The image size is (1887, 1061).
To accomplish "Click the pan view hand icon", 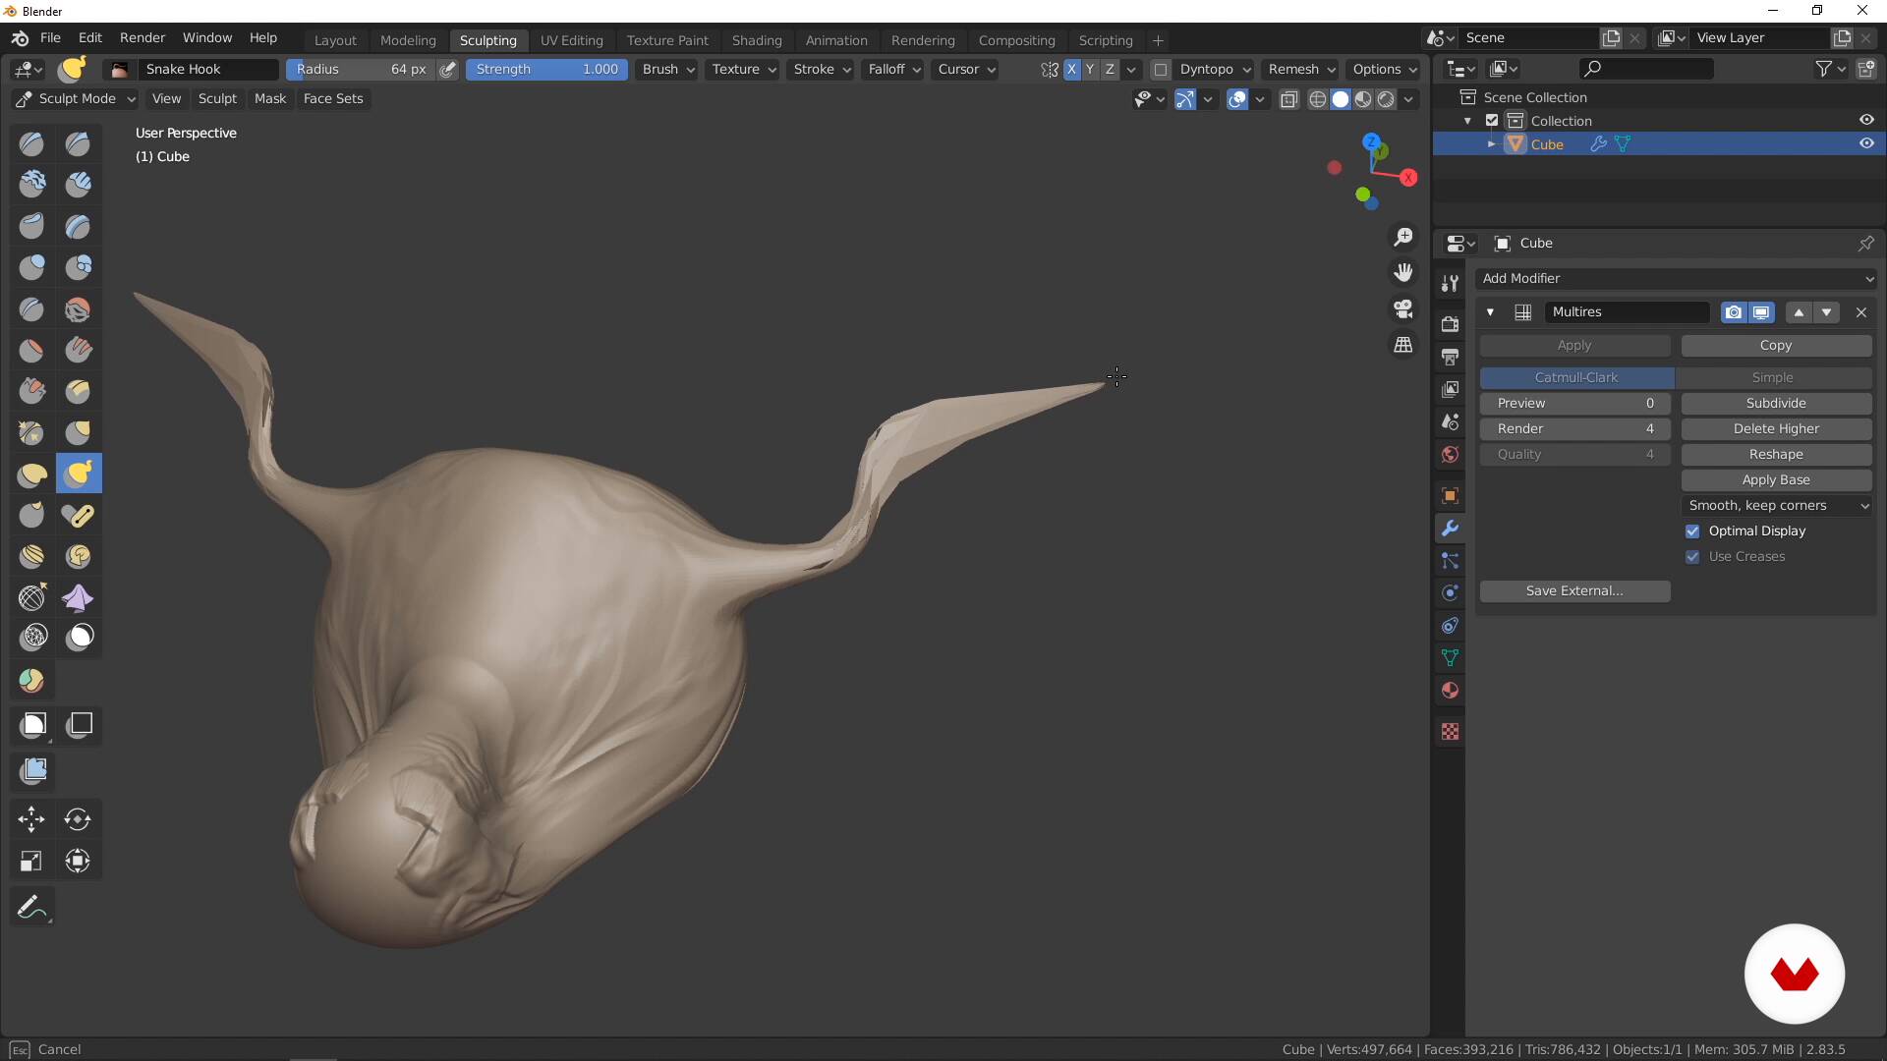I will tap(1403, 272).
